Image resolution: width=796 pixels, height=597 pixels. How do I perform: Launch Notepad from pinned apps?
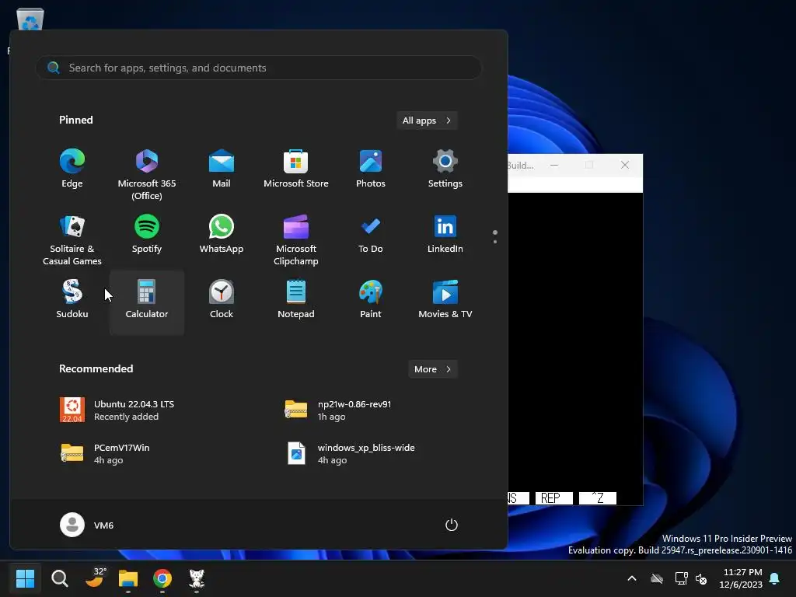pos(296,299)
